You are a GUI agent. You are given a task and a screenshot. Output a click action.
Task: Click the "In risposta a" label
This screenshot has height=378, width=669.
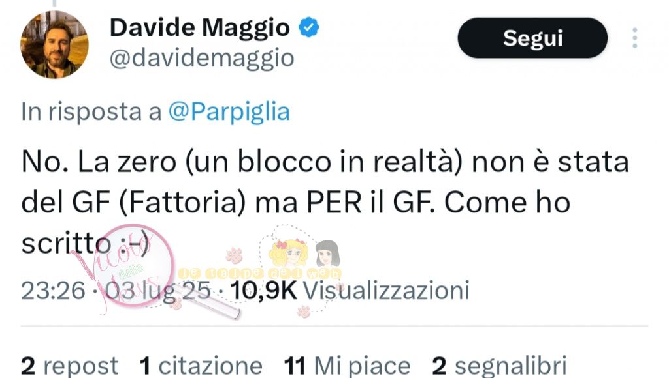pyautogui.click(x=91, y=112)
